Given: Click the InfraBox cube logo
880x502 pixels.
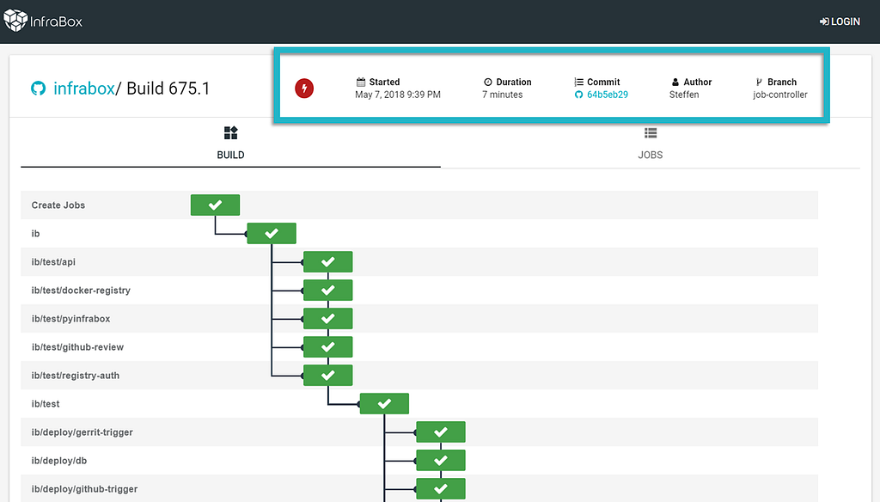Looking at the screenshot, I should point(15,21).
